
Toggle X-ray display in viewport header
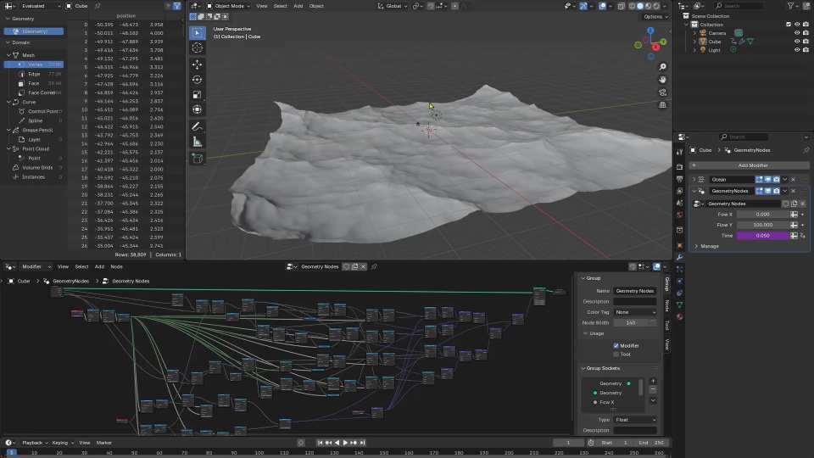(622, 6)
